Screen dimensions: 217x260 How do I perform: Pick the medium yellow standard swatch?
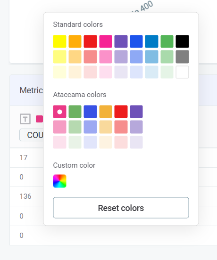[59, 57]
